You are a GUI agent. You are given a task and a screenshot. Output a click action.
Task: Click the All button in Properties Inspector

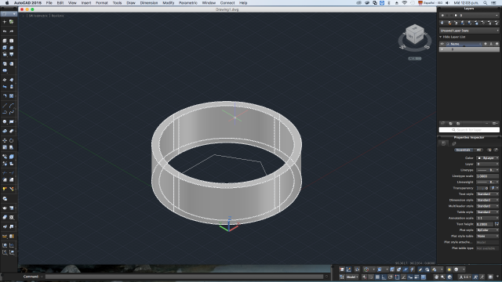coord(478,150)
